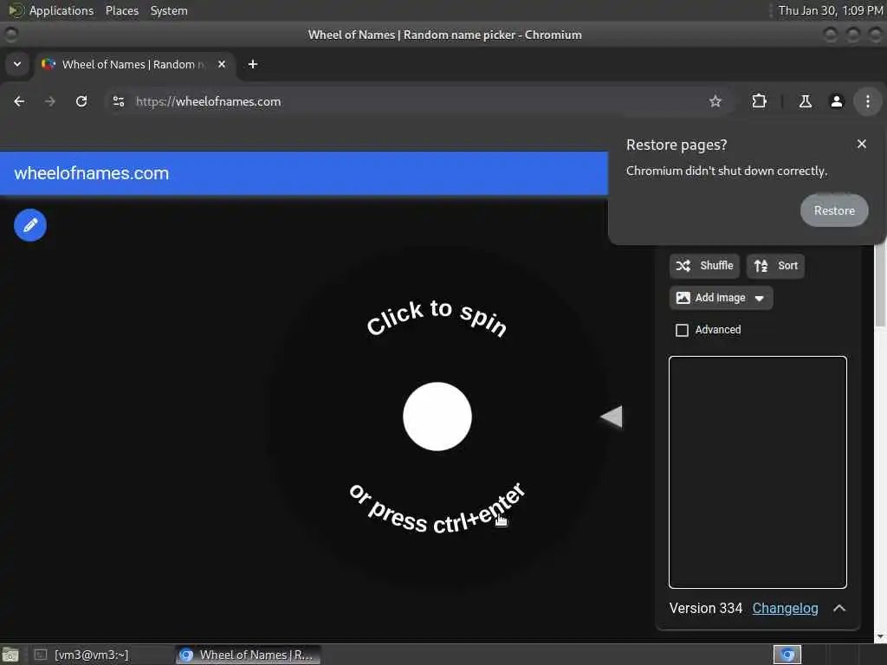Click the Restore button
This screenshot has height=665, width=887.
tap(834, 210)
